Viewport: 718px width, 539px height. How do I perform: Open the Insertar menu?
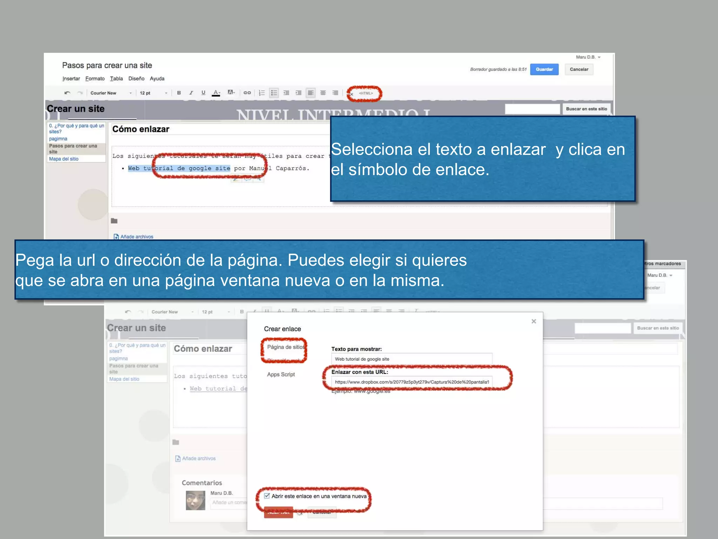pyautogui.click(x=71, y=79)
